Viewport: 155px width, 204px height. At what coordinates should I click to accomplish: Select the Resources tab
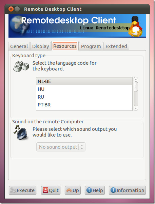tap(65, 46)
